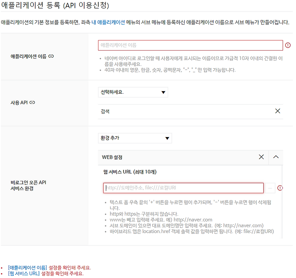
Task: Click the link icon beside 사용 API label
Action: coord(32,103)
